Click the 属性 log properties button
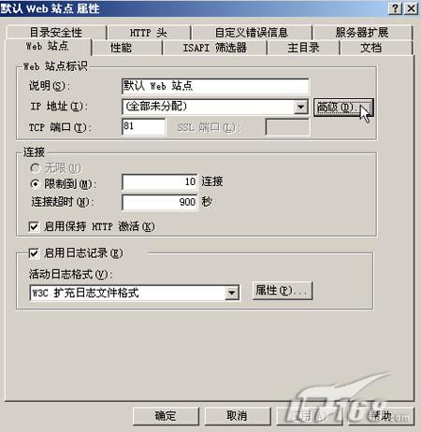 283,291
